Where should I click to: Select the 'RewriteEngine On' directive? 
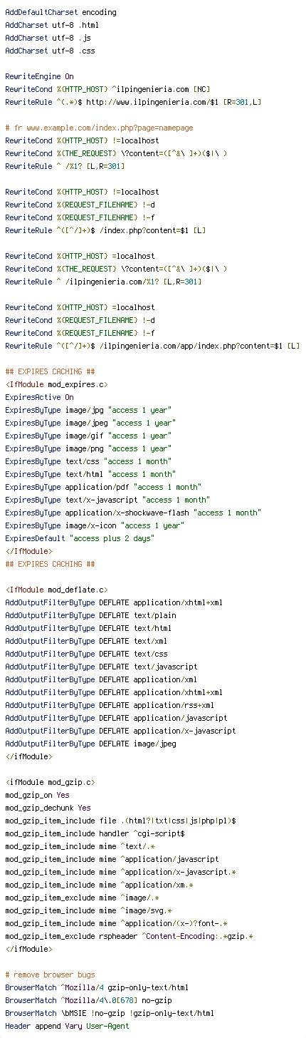pyautogui.click(x=39, y=76)
